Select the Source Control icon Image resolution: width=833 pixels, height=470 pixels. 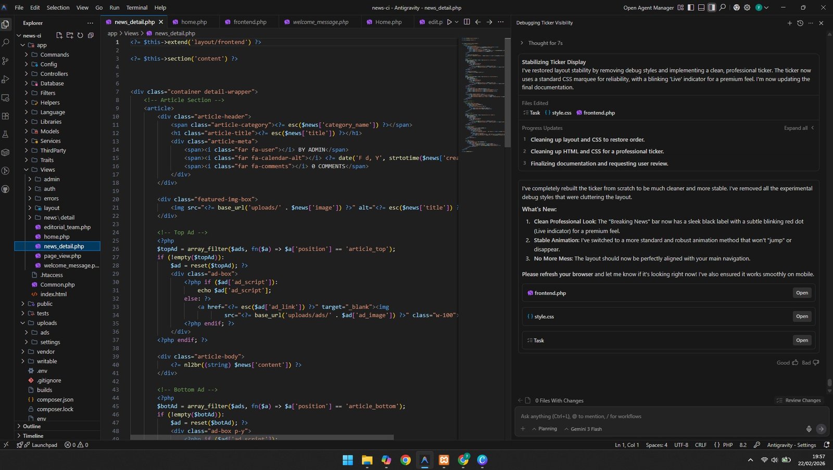6,61
